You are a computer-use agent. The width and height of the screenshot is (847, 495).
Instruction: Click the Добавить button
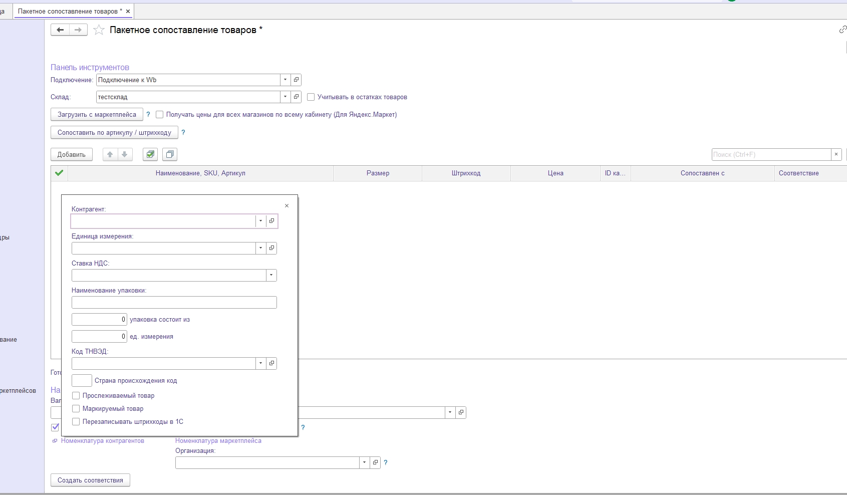(x=72, y=154)
